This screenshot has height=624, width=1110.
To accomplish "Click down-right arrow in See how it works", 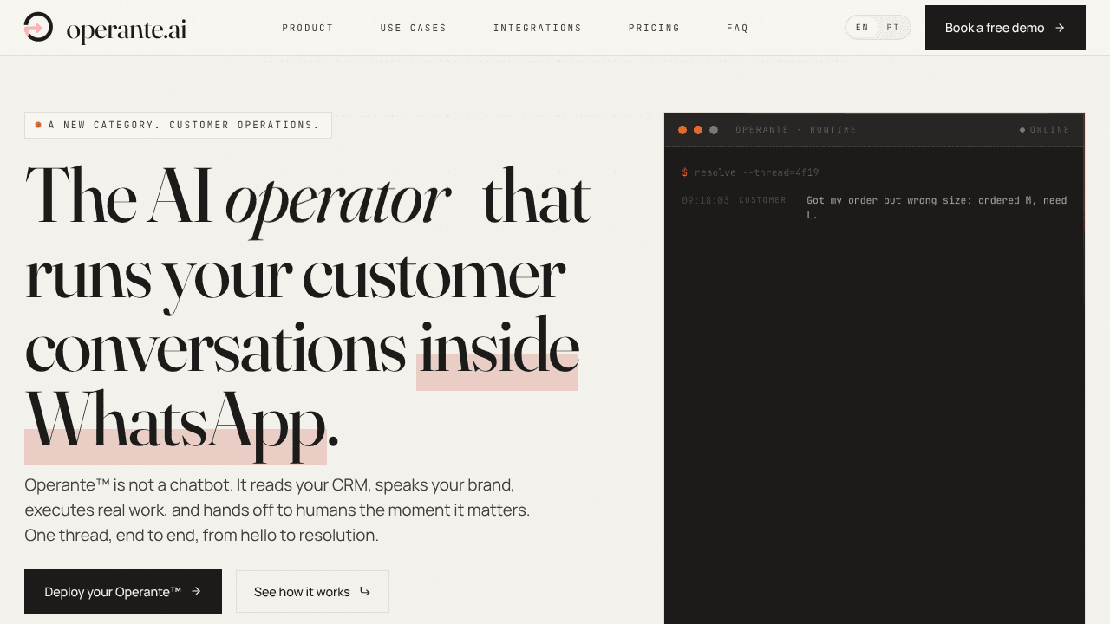I will [x=365, y=592].
